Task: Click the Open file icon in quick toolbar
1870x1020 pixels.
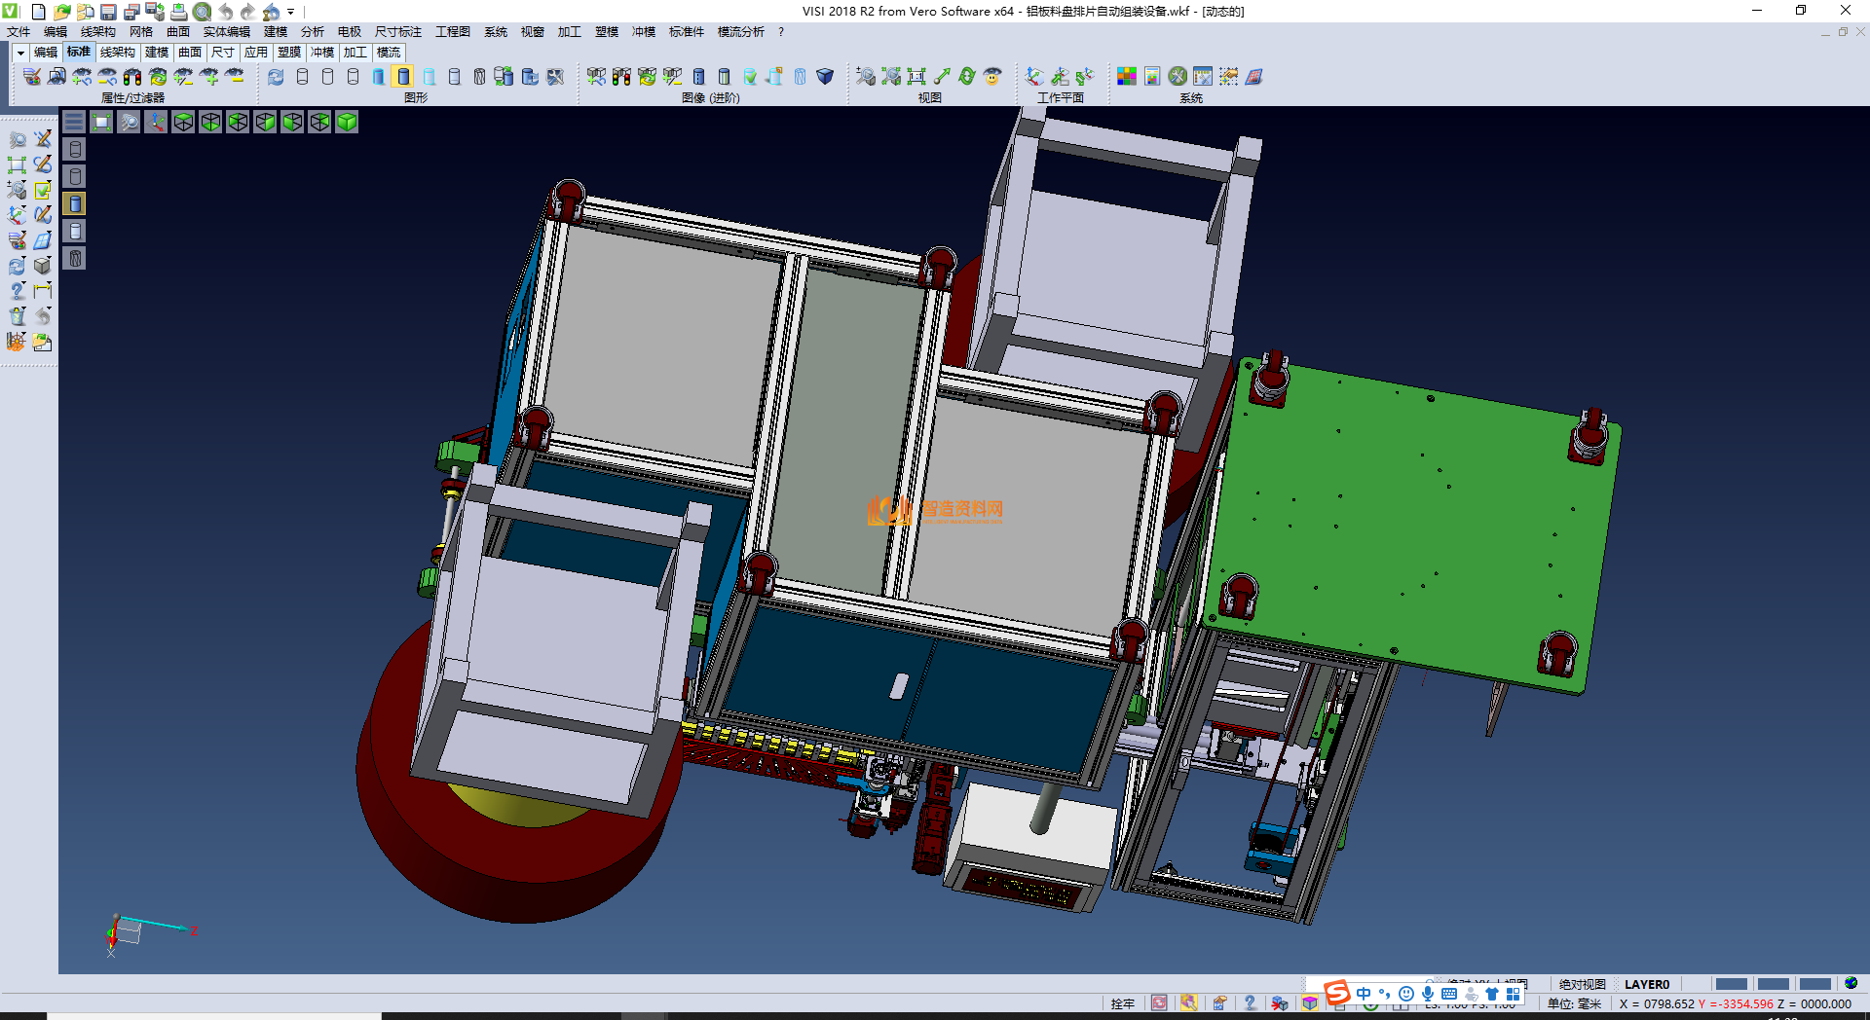Action: 61,12
